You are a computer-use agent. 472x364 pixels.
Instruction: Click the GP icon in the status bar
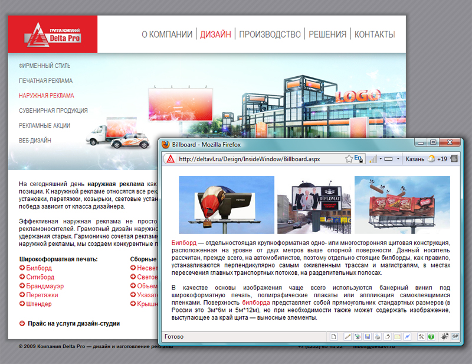(x=455, y=336)
